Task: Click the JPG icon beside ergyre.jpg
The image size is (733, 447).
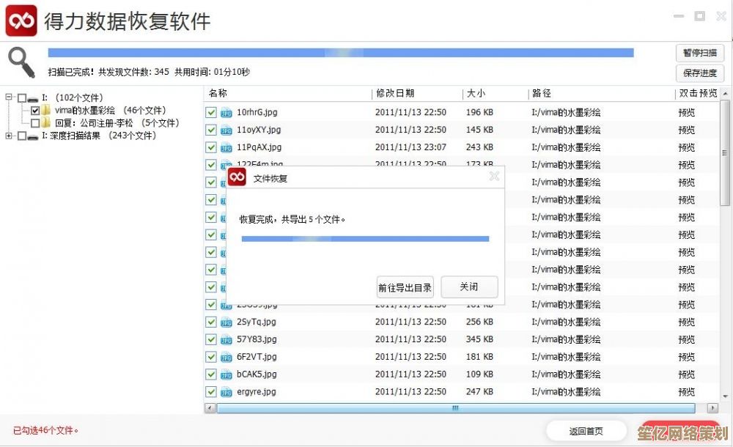Action: click(x=226, y=392)
